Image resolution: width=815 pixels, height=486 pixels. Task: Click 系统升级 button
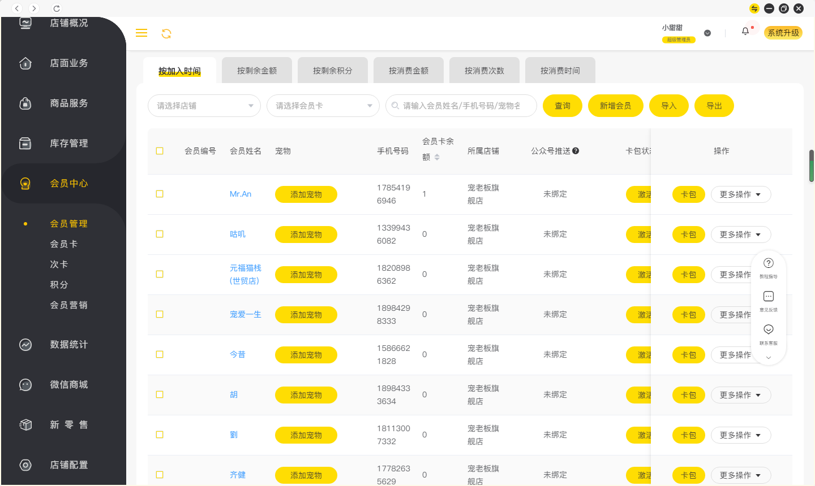783,33
